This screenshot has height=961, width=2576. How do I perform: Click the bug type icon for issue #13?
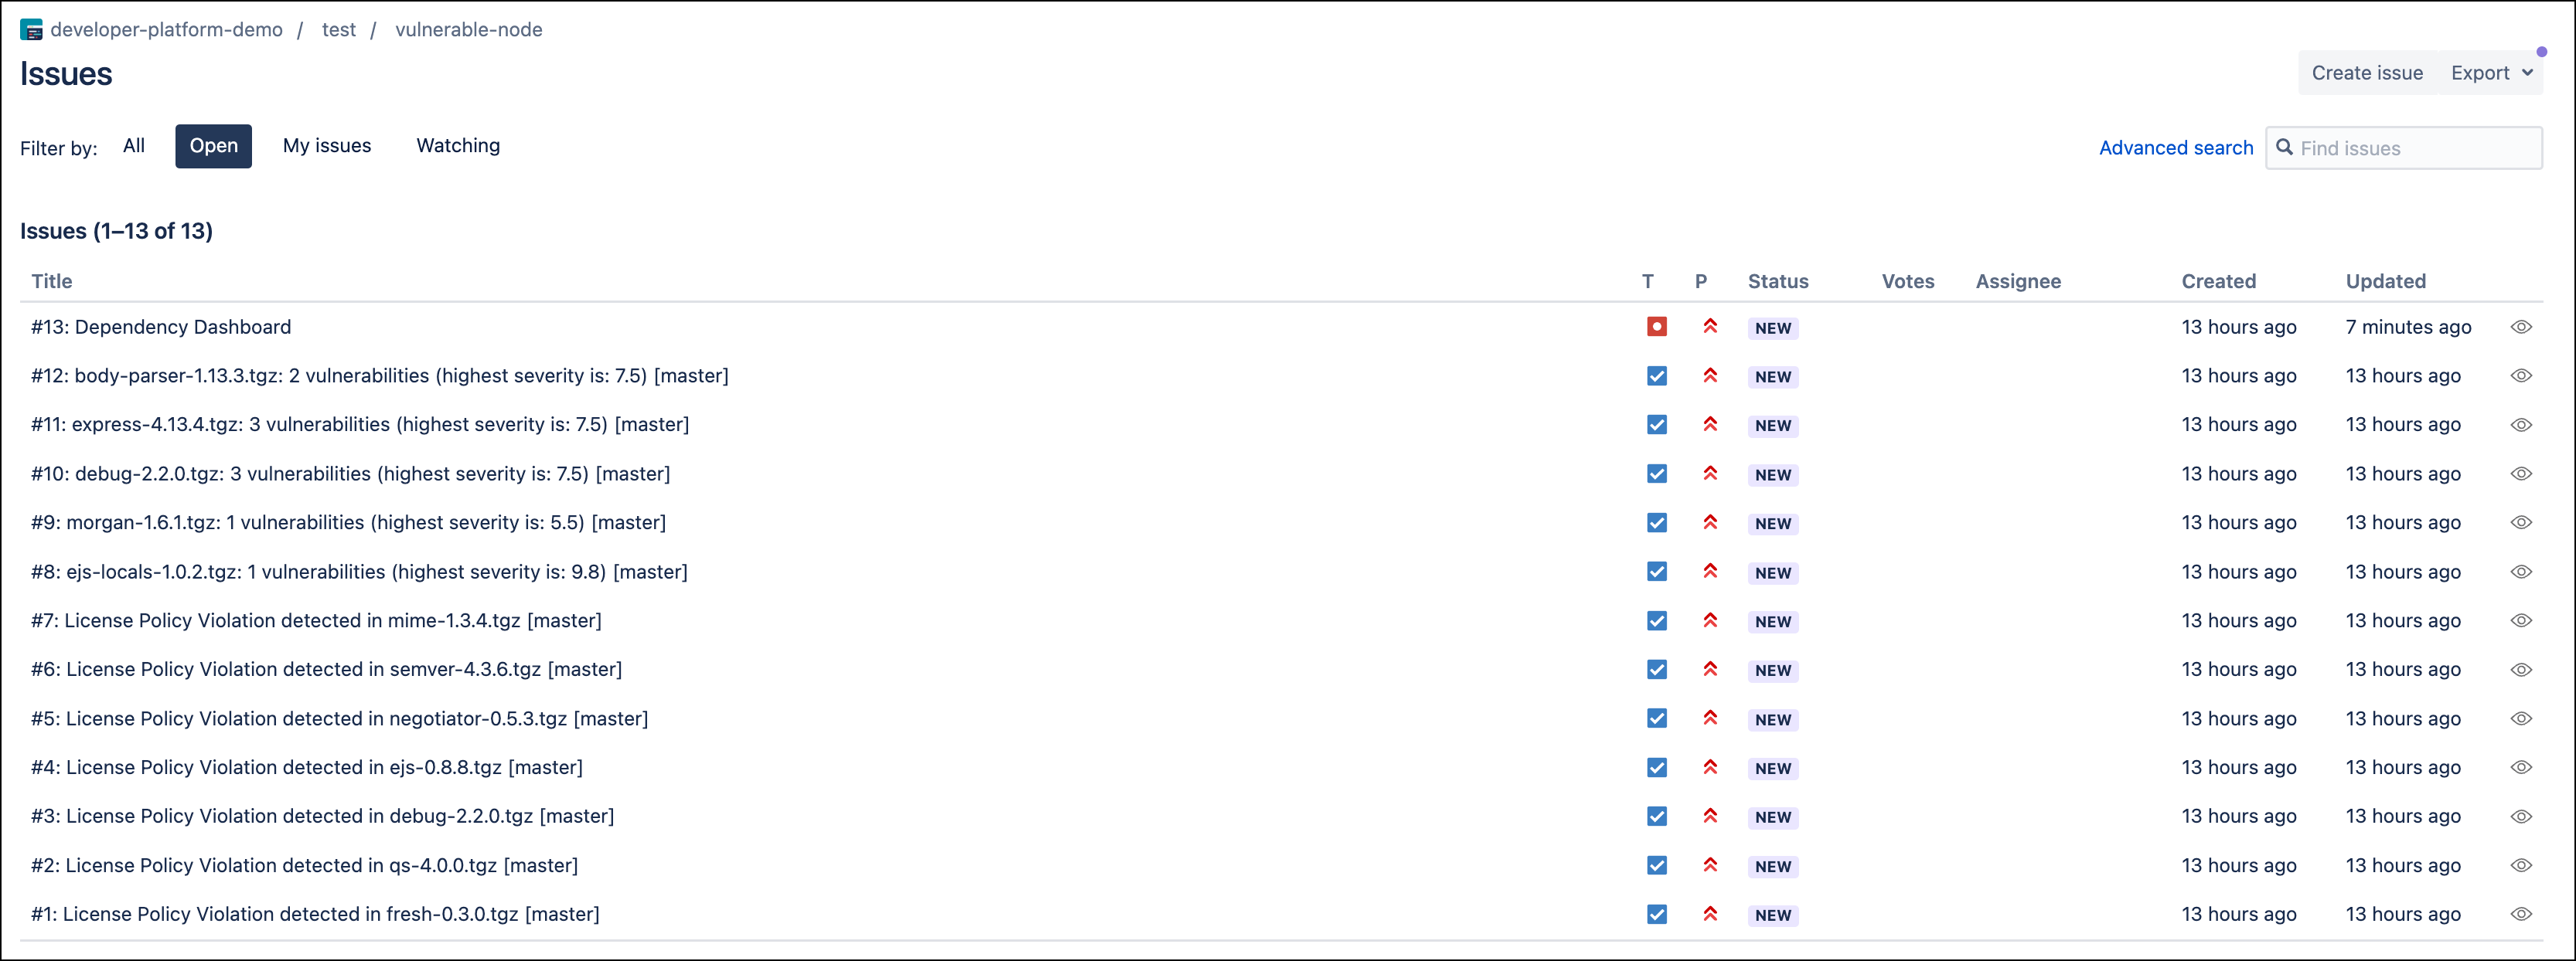(1656, 327)
